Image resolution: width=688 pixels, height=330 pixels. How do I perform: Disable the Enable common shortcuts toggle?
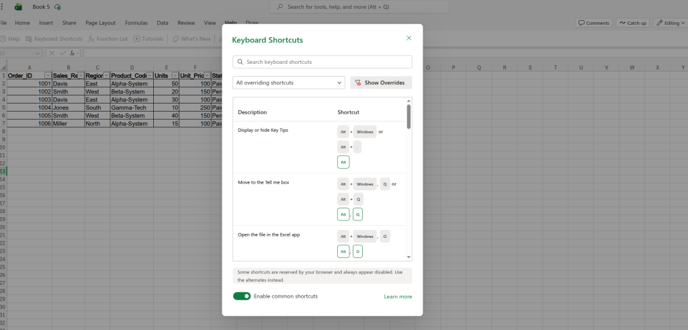click(241, 296)
